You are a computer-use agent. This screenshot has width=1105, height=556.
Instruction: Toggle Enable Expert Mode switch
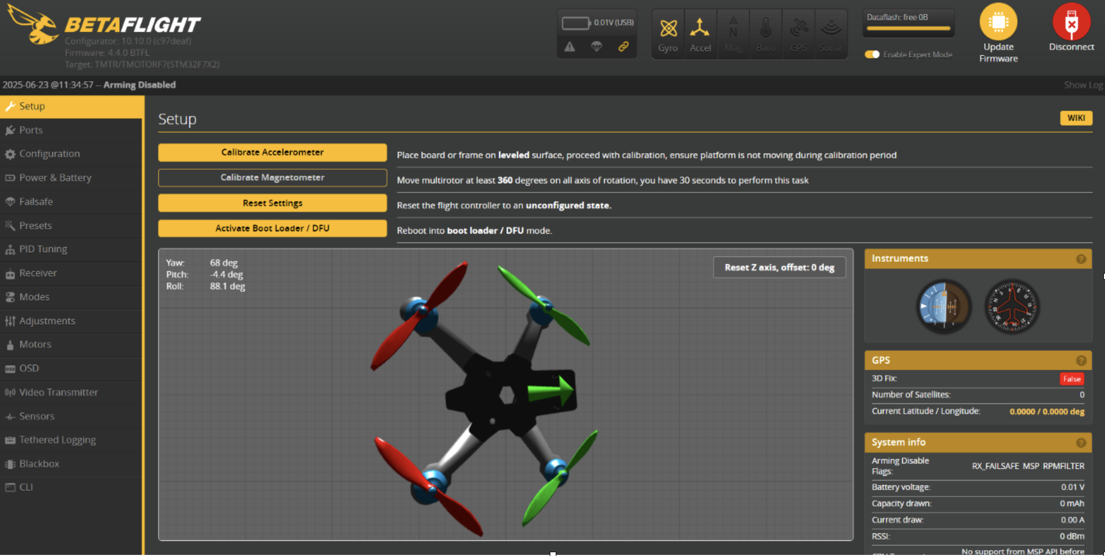click(872, 54)
